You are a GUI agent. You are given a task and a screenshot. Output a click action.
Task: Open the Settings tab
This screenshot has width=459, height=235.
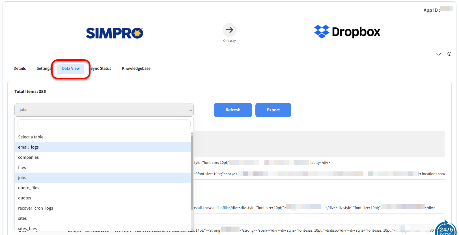coord(44,68)
